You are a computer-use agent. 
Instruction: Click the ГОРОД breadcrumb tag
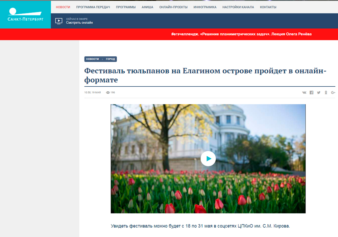click(x=110, y=59)
